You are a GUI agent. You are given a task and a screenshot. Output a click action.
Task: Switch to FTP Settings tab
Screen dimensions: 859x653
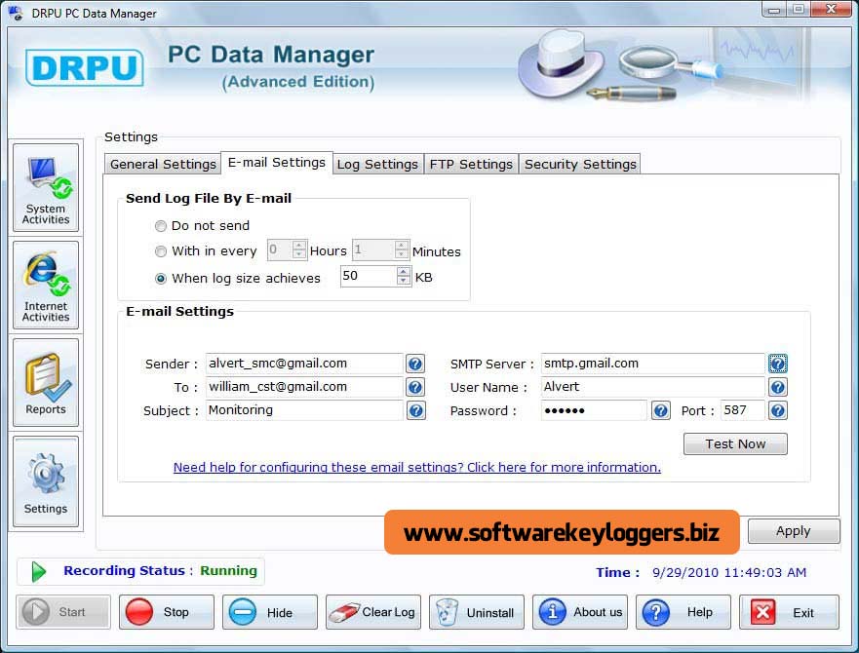(471, 164)
